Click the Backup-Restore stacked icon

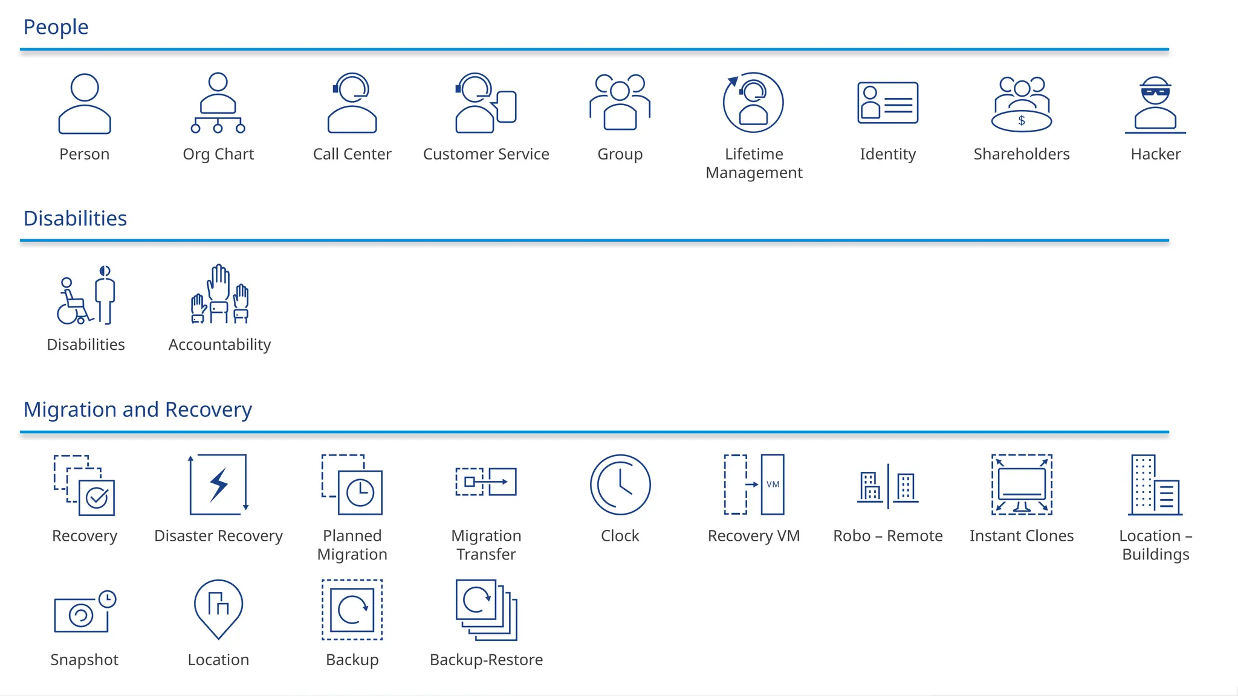[487, 610]
